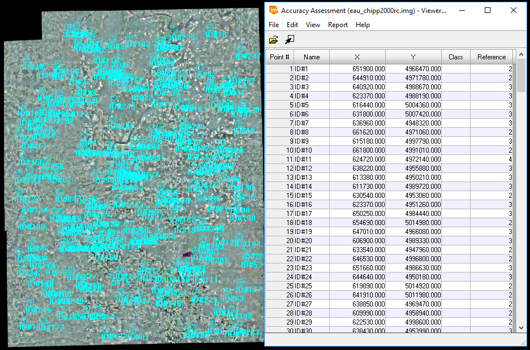
Task: Click the Y column header
Action: tap(413, 57)
